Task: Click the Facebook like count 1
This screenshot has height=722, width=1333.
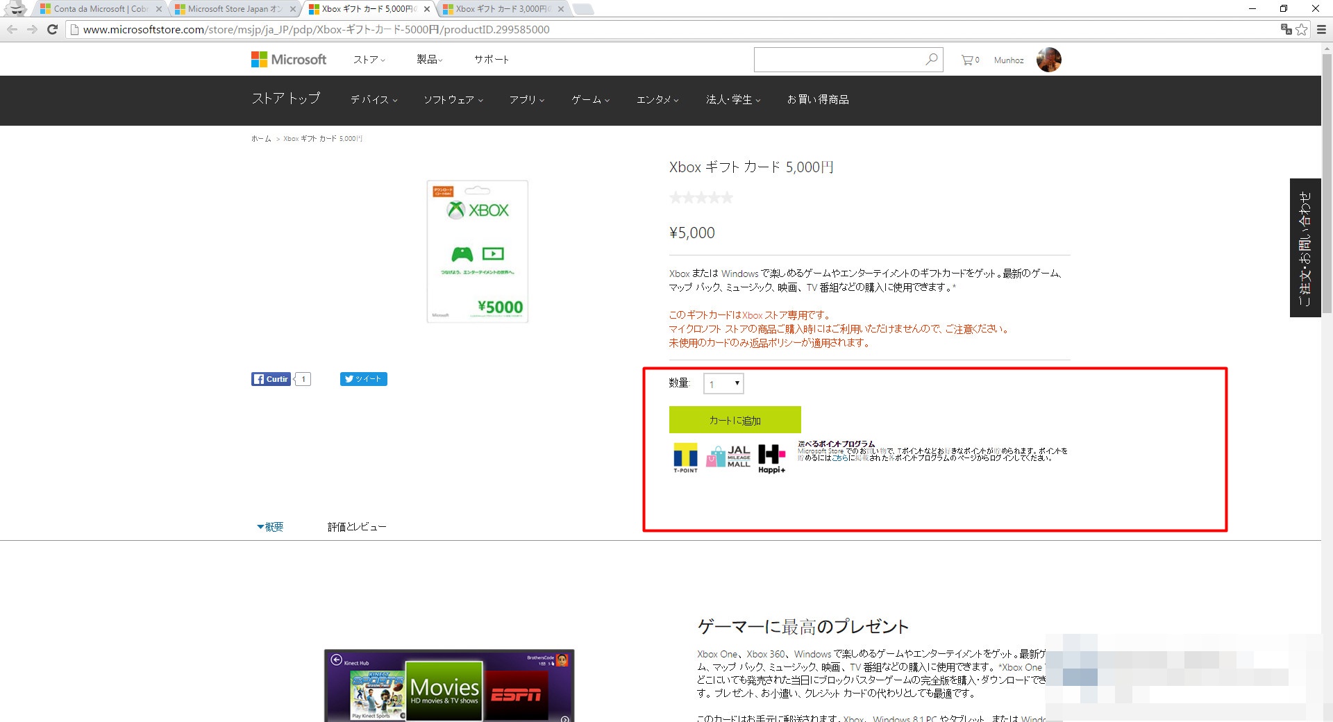Action: click(x=303, y=379)
